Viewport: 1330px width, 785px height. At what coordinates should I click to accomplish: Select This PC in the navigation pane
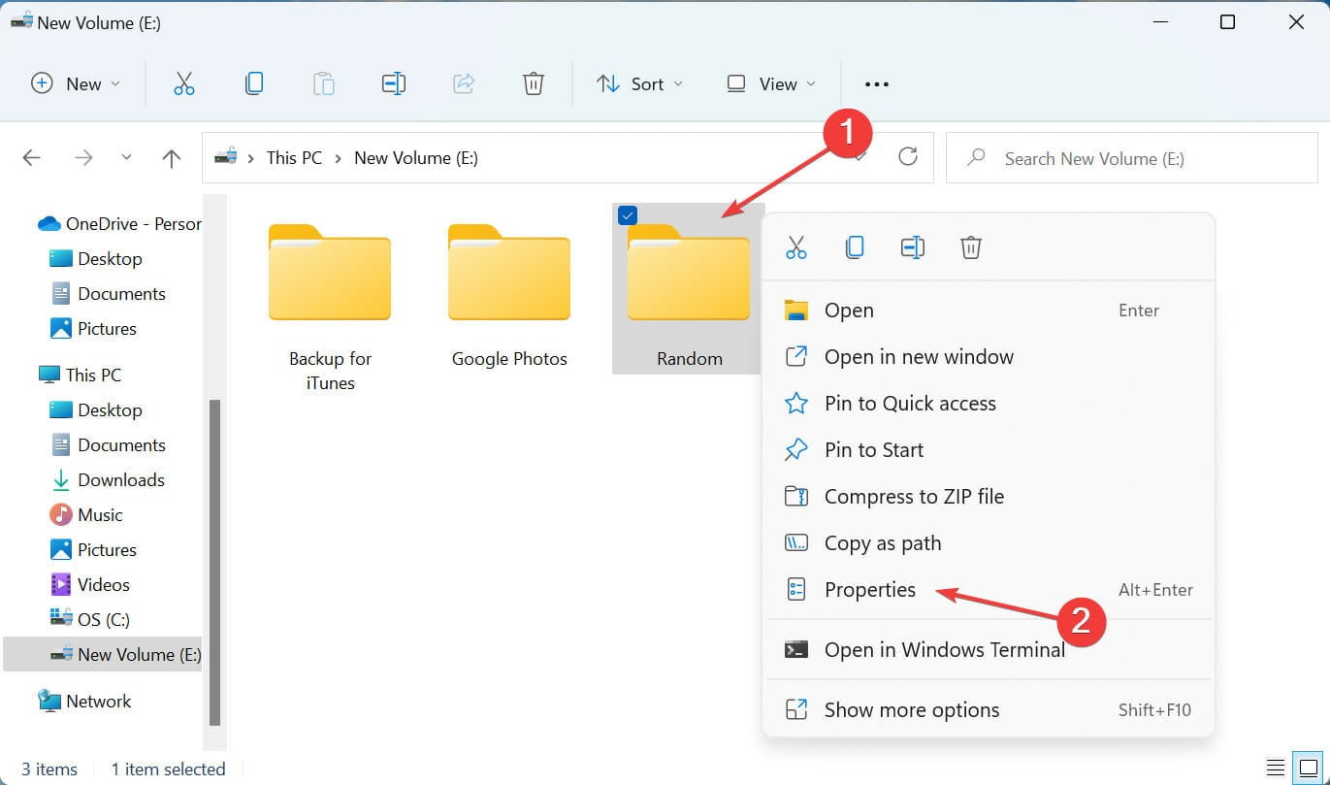[80, 375]
